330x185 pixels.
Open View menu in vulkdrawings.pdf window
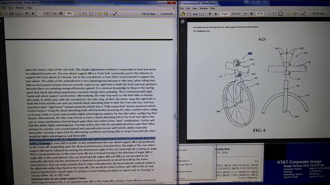pyautogui.click(x=195, y=8)
